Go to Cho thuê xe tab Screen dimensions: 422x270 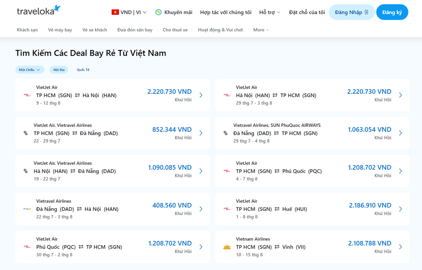pyautogui.click(x=175, y=30)
